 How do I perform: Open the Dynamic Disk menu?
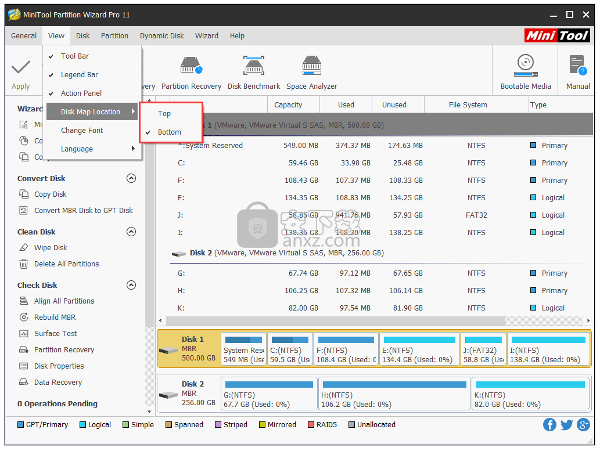click(x=161, y=35)
